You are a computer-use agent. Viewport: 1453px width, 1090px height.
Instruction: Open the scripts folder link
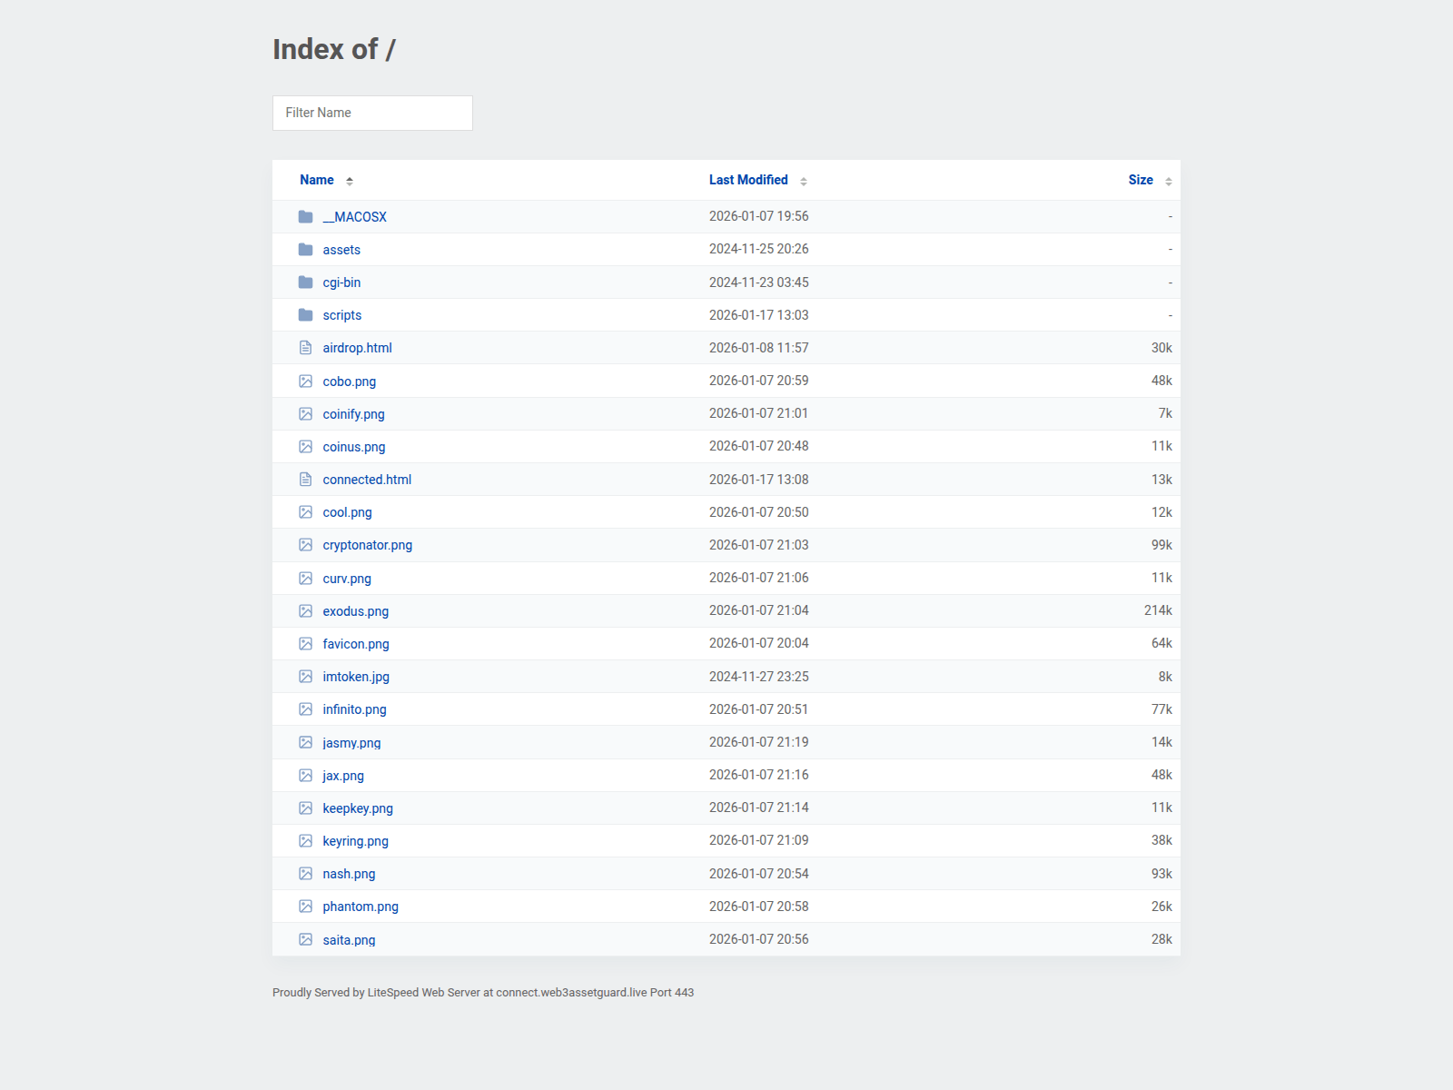[x=342, y=315]
